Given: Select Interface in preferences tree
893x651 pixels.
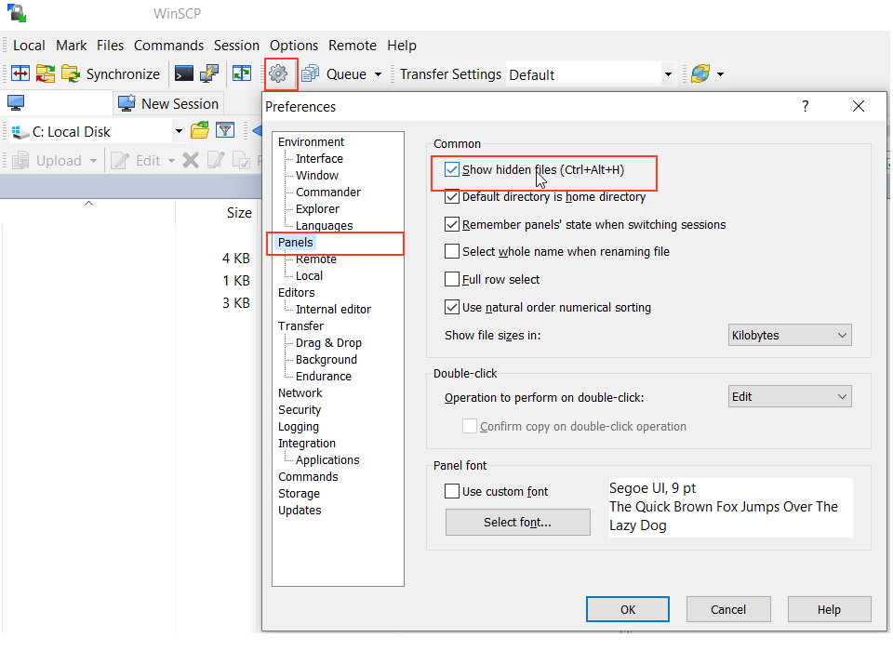Looking at the screenshot, I should click(319, 159).
